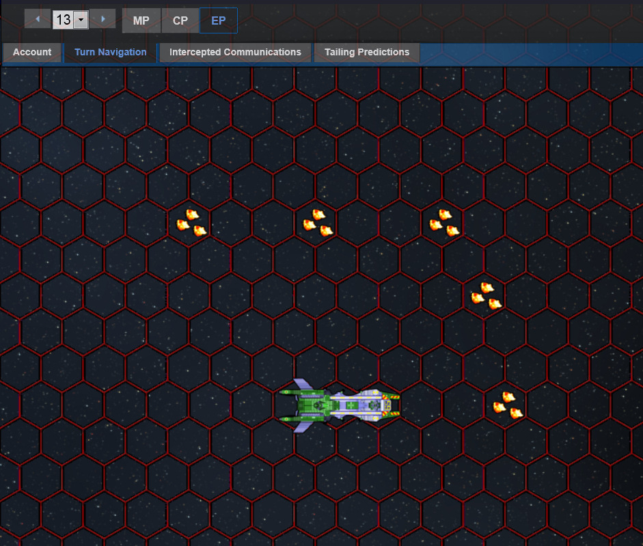Toggle the CP phase button
Image resolution: width=643 pixels, height=546 pixels.
pyautogui.click(x=180, y=21)
